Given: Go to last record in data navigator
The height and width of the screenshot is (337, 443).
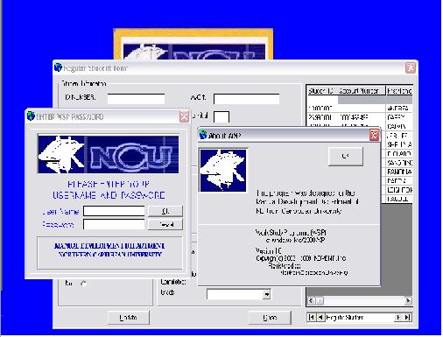Looking at the screenshot, I should pos(407,317).
